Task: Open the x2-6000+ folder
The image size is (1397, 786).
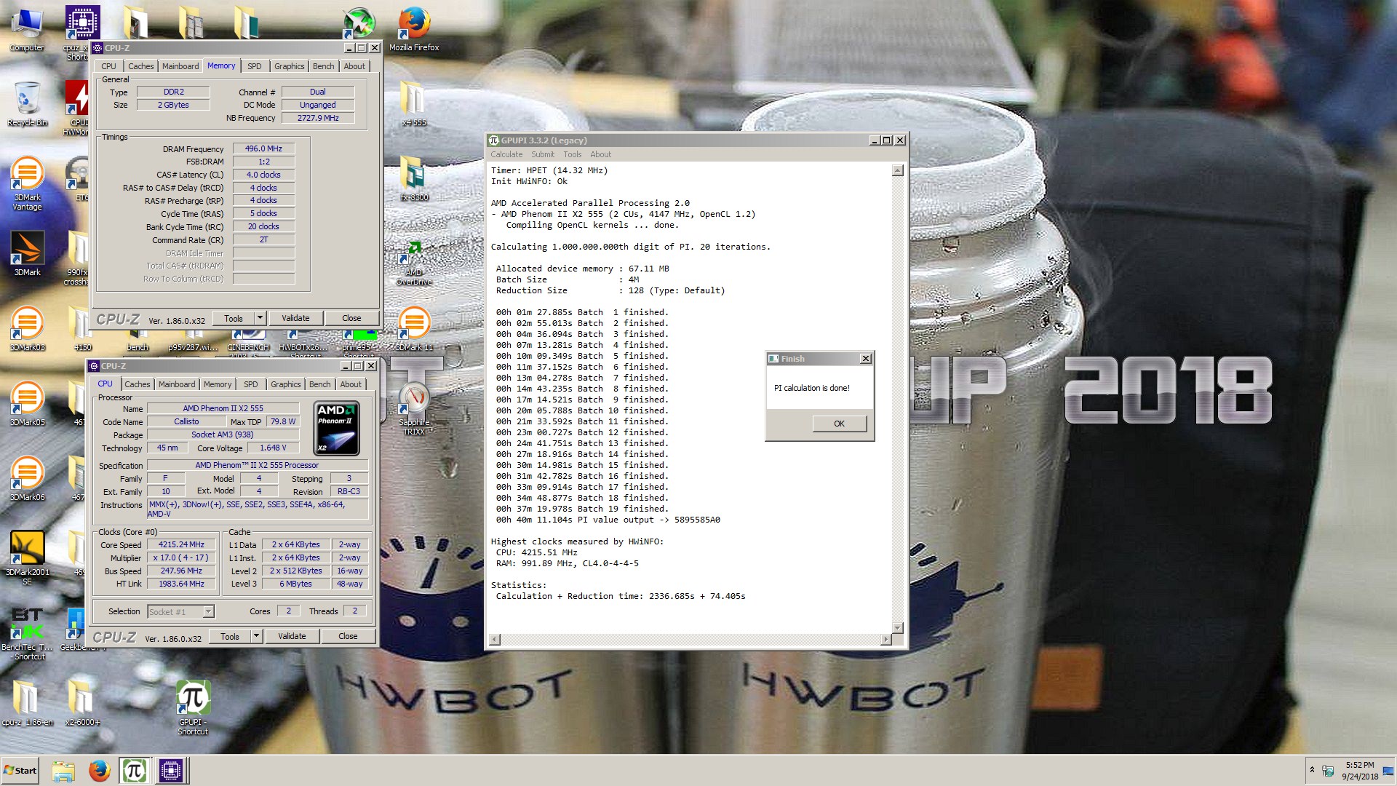Action: [x=81, y=704]
